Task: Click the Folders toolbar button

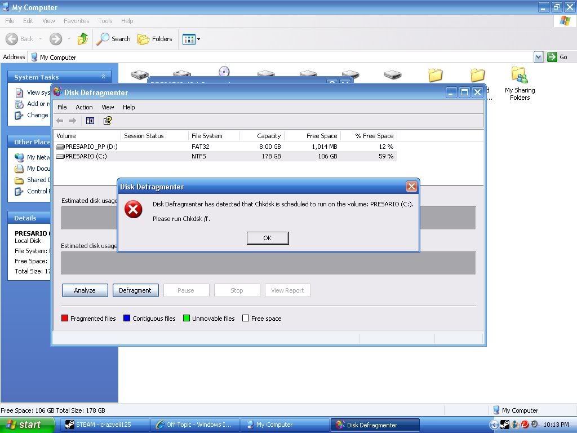Action: (x=154, y=39)
